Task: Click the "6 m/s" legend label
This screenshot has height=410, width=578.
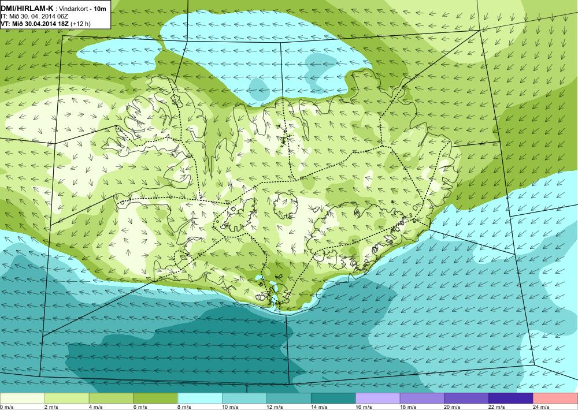Action: [x=140, y=407]
